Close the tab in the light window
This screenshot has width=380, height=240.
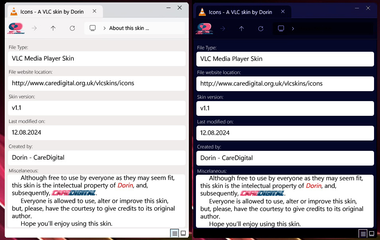(x=95, y=11)
